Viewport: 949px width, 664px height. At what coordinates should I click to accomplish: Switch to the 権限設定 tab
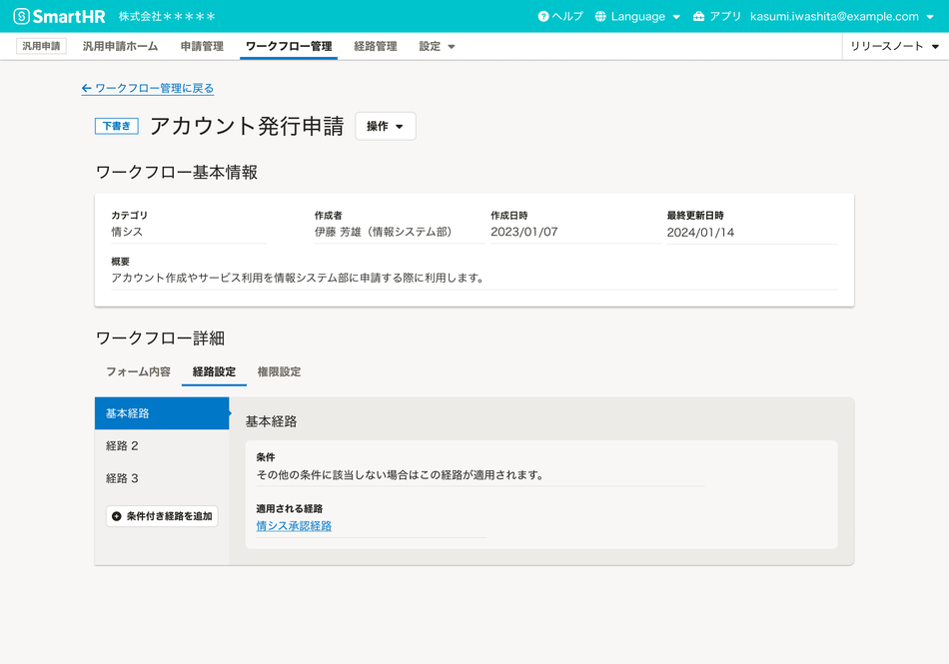(x=279, y=371)
